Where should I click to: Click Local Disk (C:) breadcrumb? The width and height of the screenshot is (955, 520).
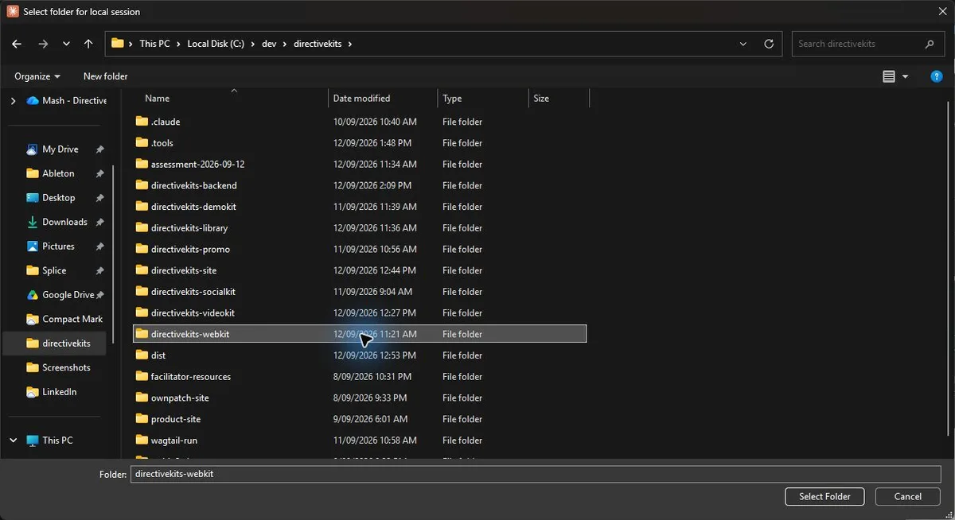216,44
